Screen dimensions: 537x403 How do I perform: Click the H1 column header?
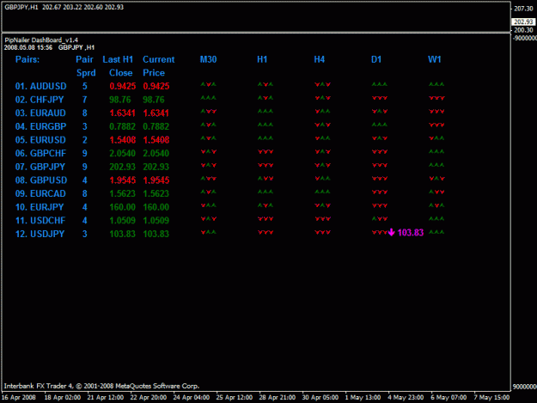coord(262,59)
